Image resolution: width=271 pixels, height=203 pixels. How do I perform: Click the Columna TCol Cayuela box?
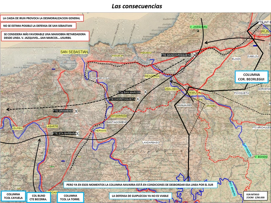13,196
